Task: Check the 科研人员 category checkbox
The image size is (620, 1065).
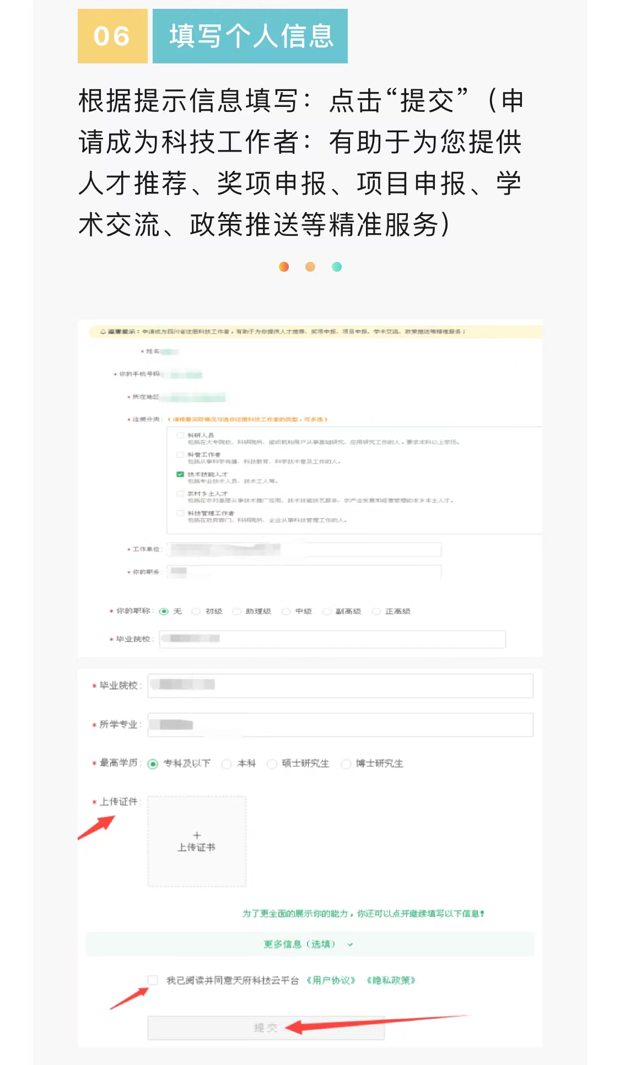Action: (x=180, y=435)
